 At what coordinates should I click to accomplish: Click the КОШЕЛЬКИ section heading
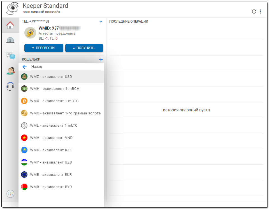coord(31,59)
